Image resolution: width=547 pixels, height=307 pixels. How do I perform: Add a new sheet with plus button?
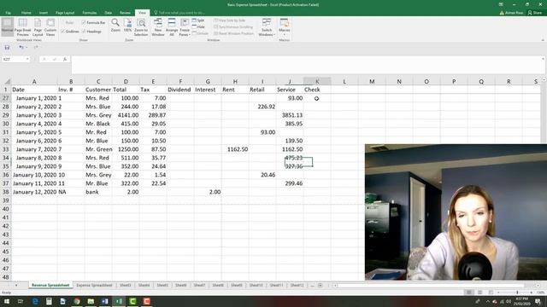point(321,286)
